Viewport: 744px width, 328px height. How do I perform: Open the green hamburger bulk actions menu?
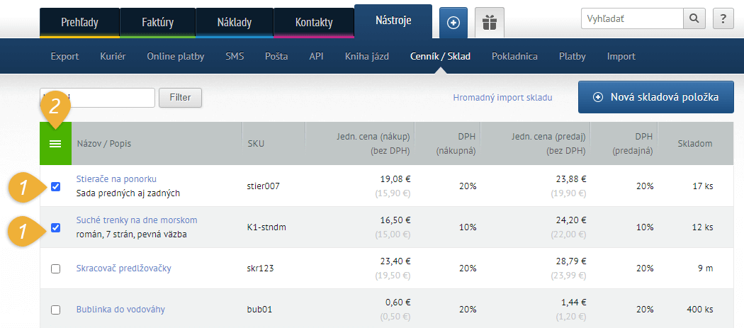pyautogui.click(x=55, y=144)
